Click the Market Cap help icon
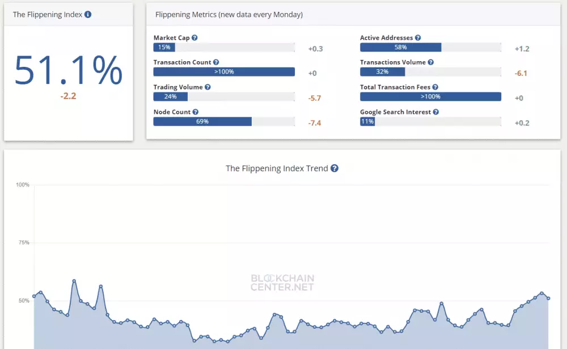Image resolution: width=567 pixels, height=349 pixels. pyautogui.click(x=193, y=37)
